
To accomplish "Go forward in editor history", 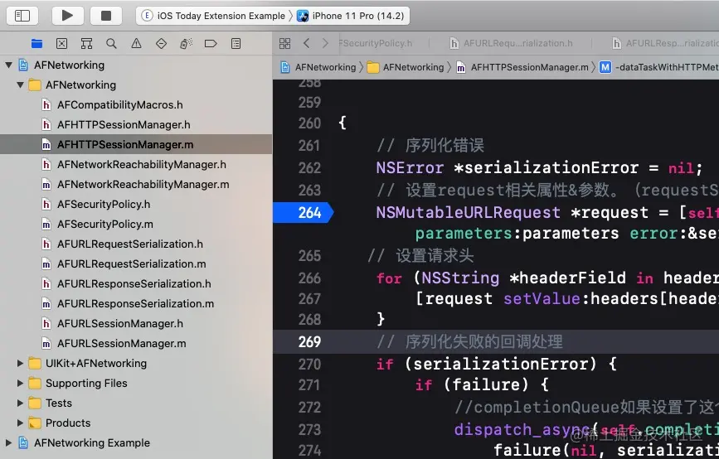I will 325,43.
